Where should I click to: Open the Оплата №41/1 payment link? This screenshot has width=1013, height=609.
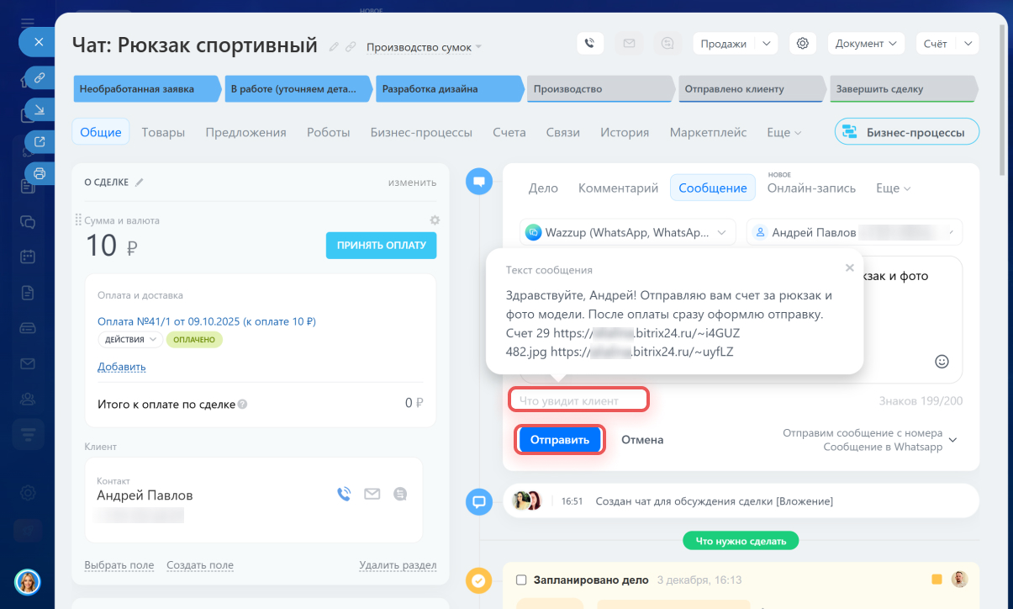click(x=206, y=321)
